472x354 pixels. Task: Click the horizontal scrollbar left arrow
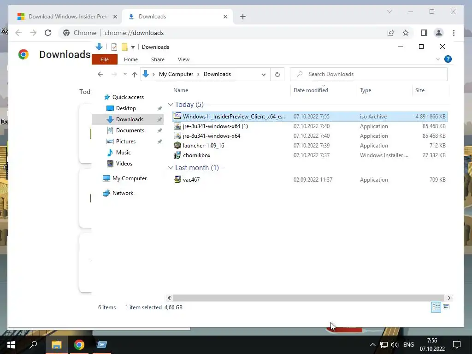tap(169, 298)
